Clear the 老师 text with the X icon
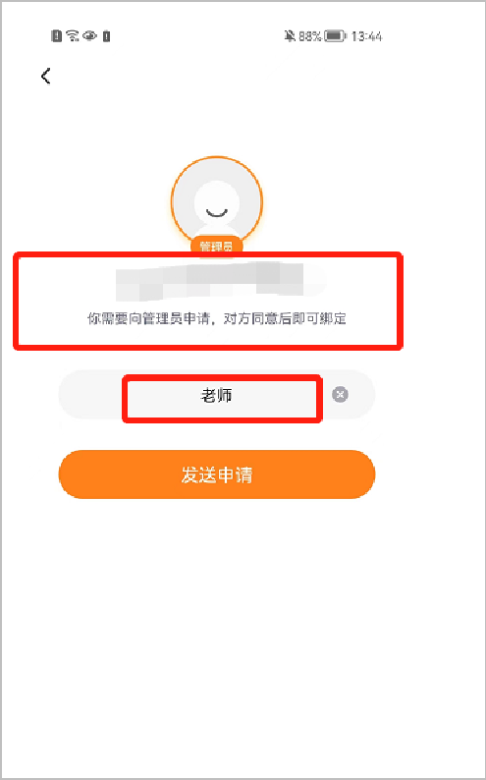Screen dimensions: 486x780 click(340, 395)
